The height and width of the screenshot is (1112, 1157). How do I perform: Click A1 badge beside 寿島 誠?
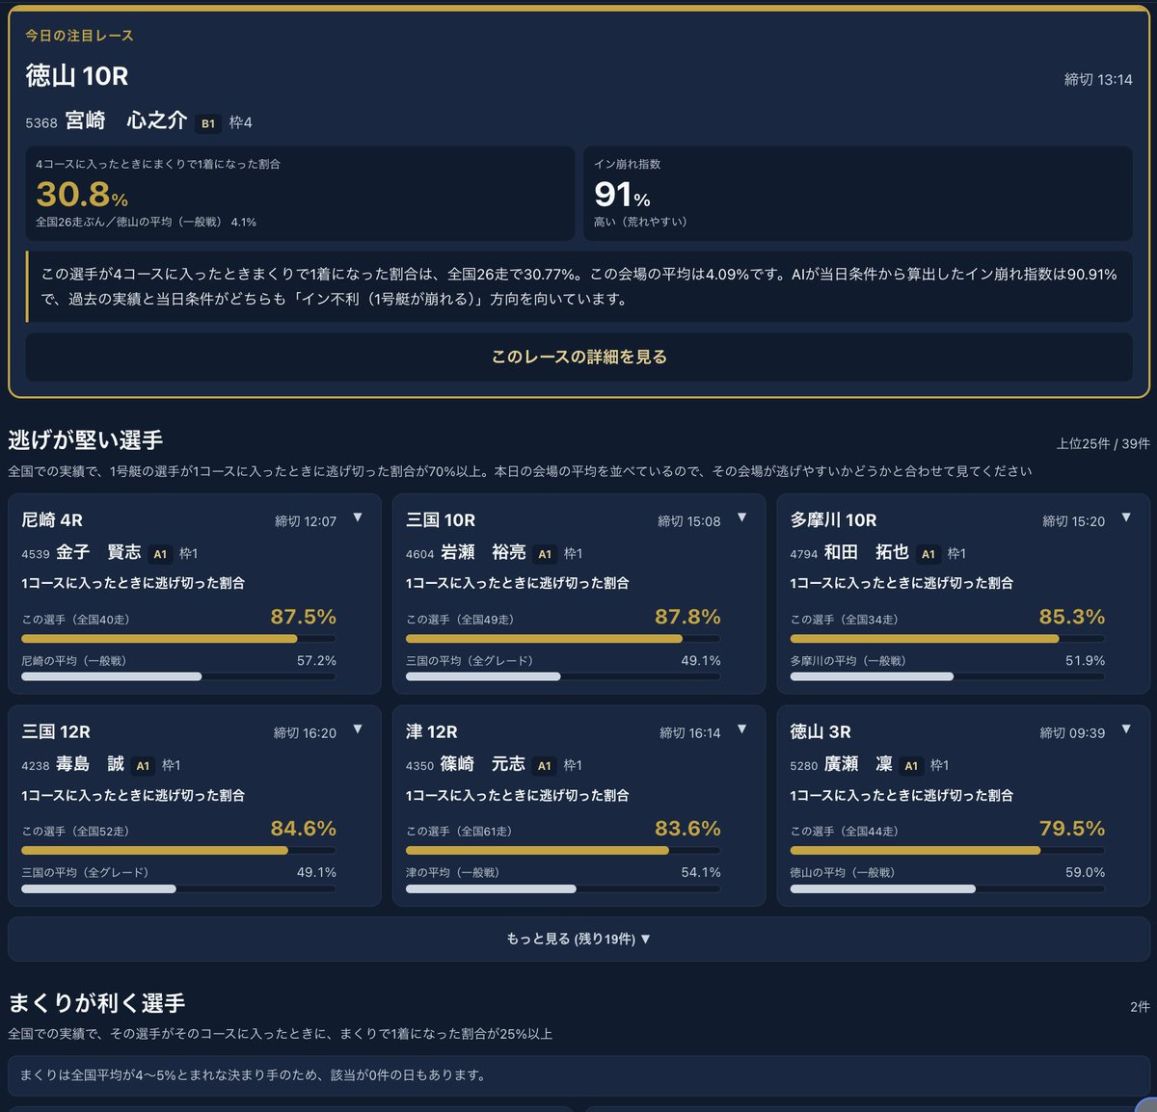[143, 766]
